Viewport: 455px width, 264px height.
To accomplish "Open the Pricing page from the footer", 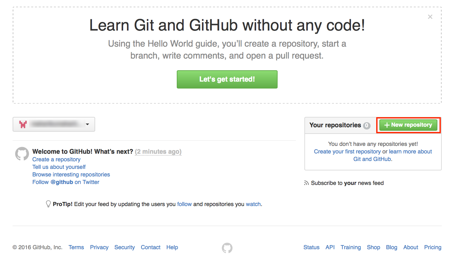I will [433, 247].
